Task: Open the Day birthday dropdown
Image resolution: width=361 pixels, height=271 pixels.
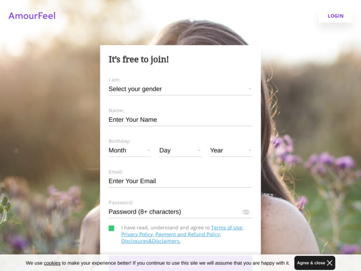Action: (x=180, y=151)
